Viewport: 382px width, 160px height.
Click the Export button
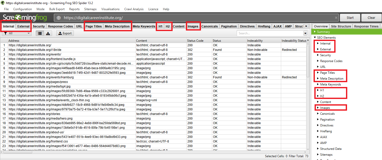point(65,33)
